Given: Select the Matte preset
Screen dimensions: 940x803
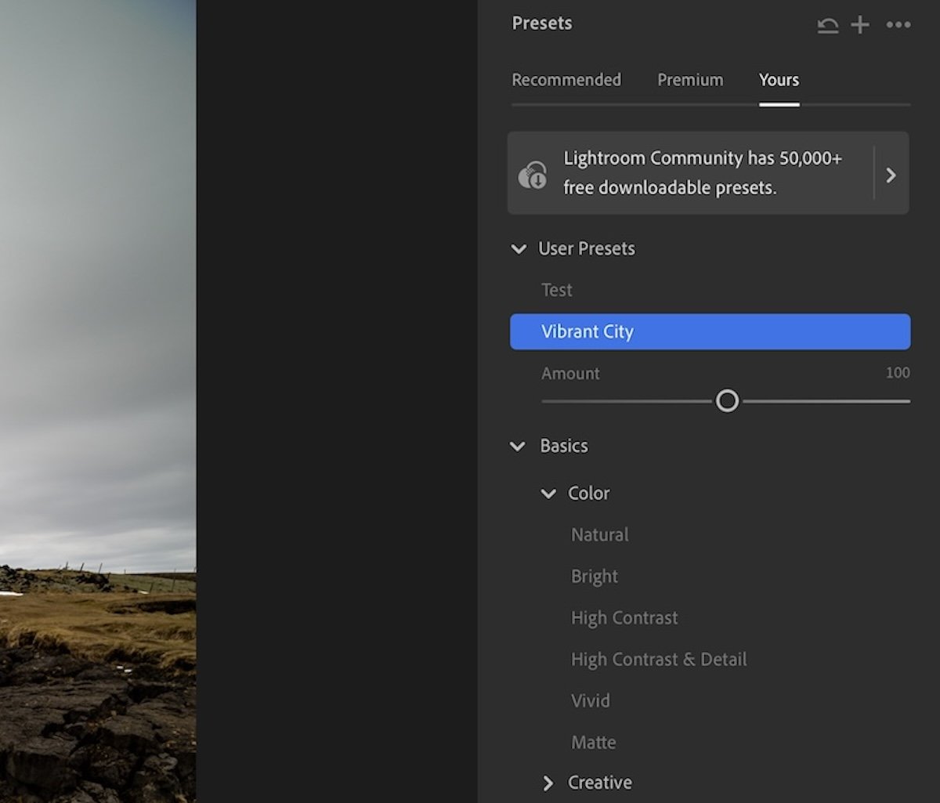Looking at the screenshot, I should 593,742.
